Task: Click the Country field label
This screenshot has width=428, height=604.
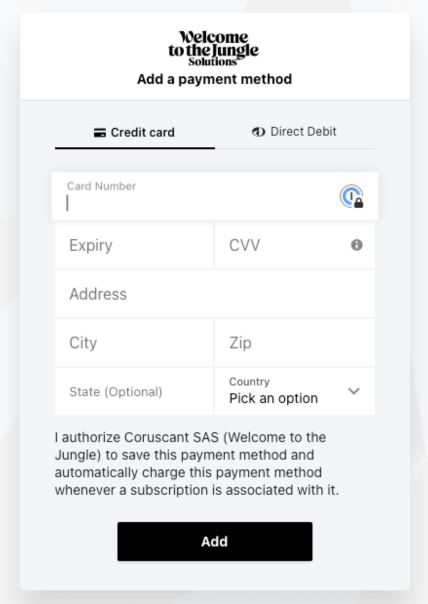Action: click(249, 382)
